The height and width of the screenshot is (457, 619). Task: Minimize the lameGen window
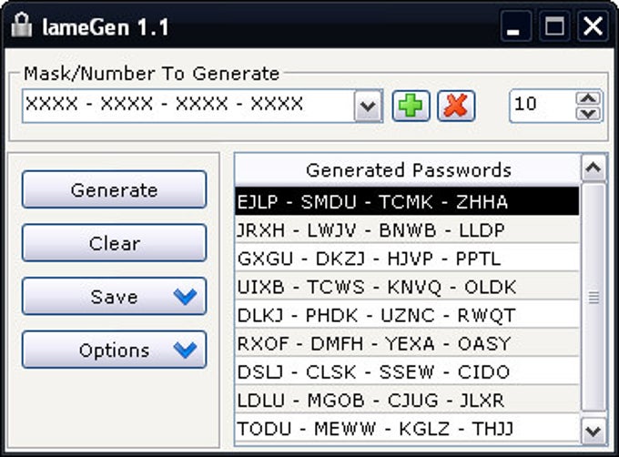(515, 26)
